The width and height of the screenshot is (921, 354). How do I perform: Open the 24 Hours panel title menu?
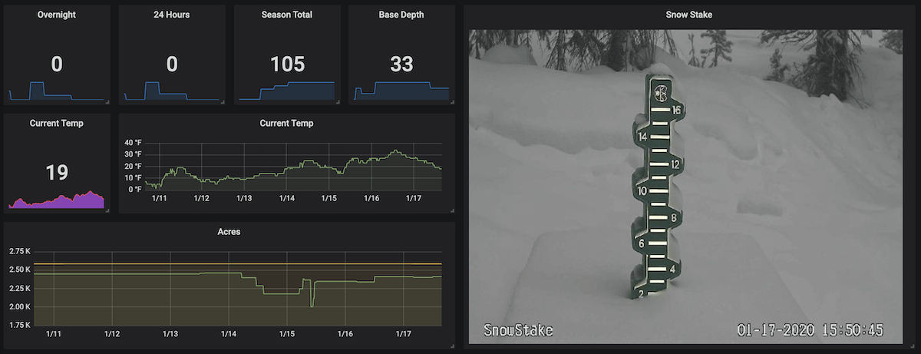point(172,15)
